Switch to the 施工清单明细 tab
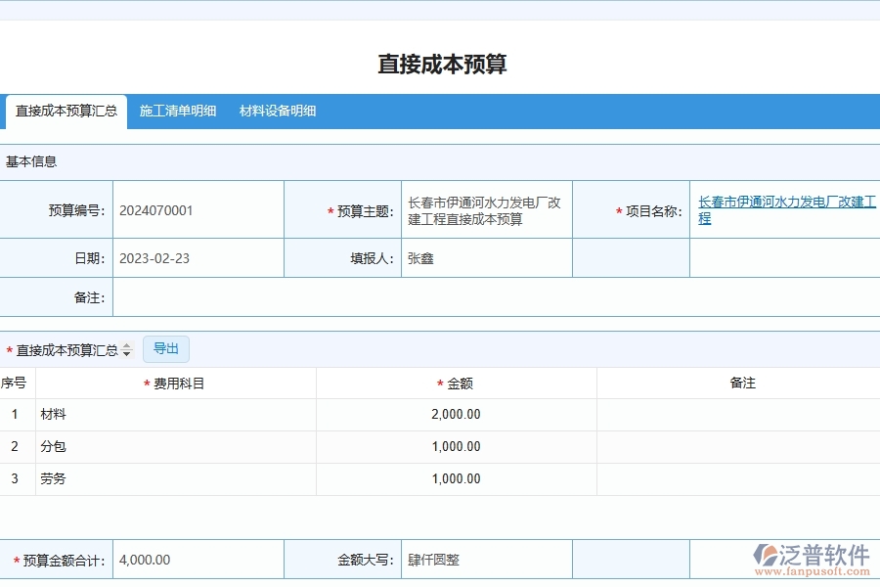The height and width of the screenshot is (587, 880). [x=178, y=111]
